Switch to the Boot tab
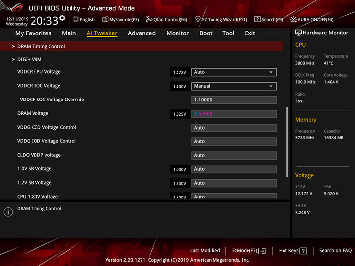Screen dimensions: 355x266 [206, 33]
